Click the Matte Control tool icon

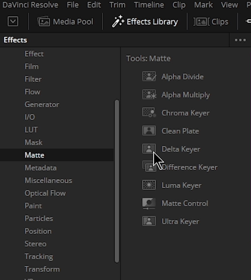(x=149, y=203)
